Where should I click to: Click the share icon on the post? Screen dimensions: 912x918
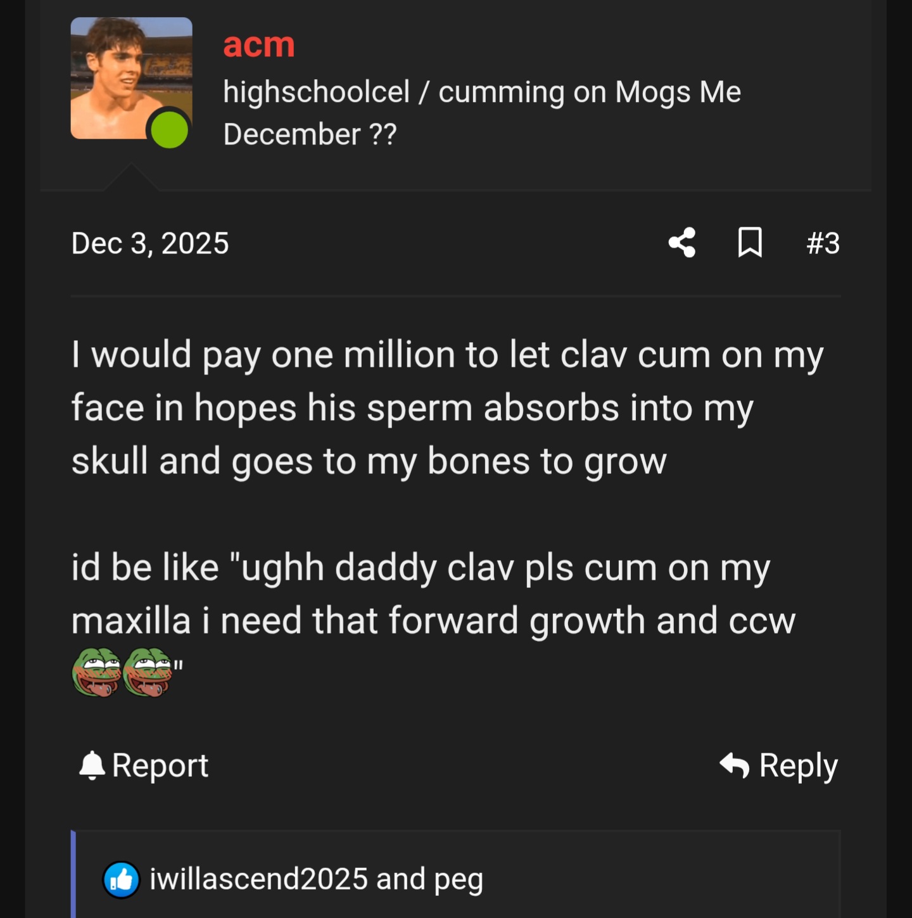(682, 243)
